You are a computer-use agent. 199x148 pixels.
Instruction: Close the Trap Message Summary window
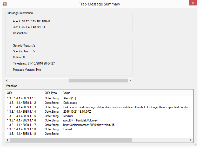click(x=193, y=3)
